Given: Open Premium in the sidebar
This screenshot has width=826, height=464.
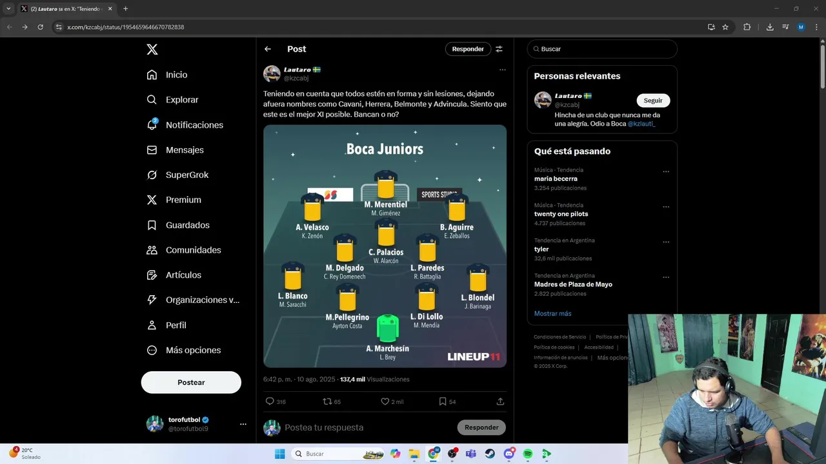Looking at the screenshot, I should [x=174, y=200].
